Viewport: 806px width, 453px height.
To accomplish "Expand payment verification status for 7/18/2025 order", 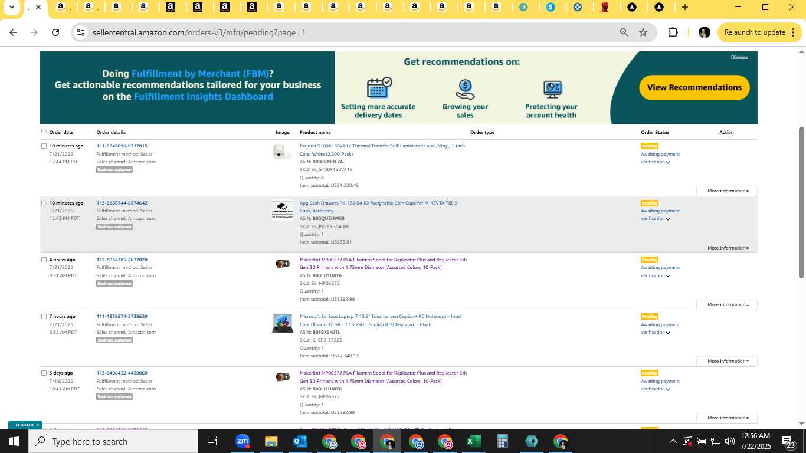I will (668, 389).
